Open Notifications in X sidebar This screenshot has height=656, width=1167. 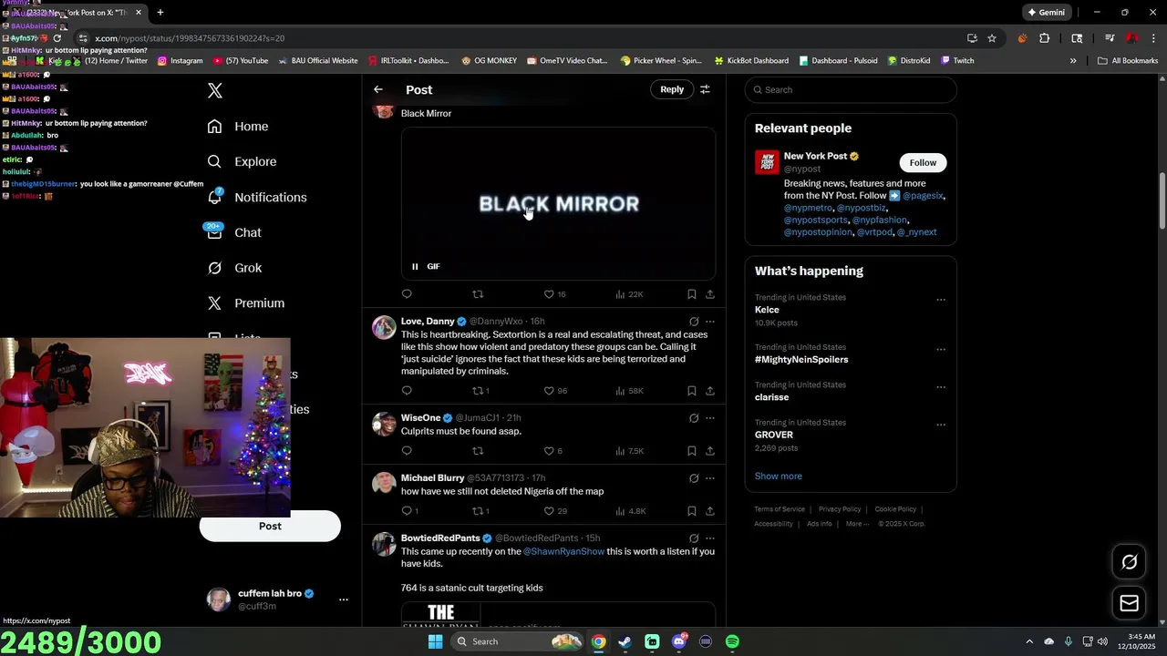point(257,198)
